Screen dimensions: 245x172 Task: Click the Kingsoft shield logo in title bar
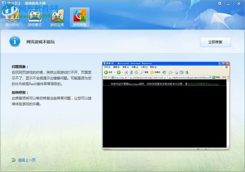(x=3, y=3)
